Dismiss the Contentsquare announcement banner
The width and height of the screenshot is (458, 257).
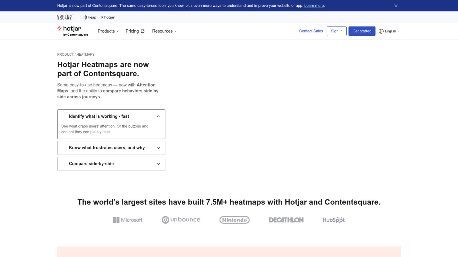click(396, 6)
